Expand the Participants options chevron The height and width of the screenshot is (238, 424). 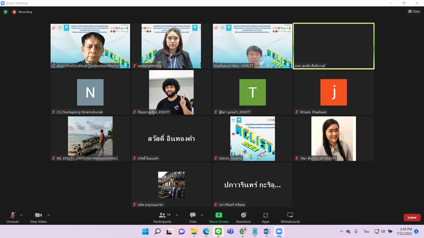click(177, 215)
